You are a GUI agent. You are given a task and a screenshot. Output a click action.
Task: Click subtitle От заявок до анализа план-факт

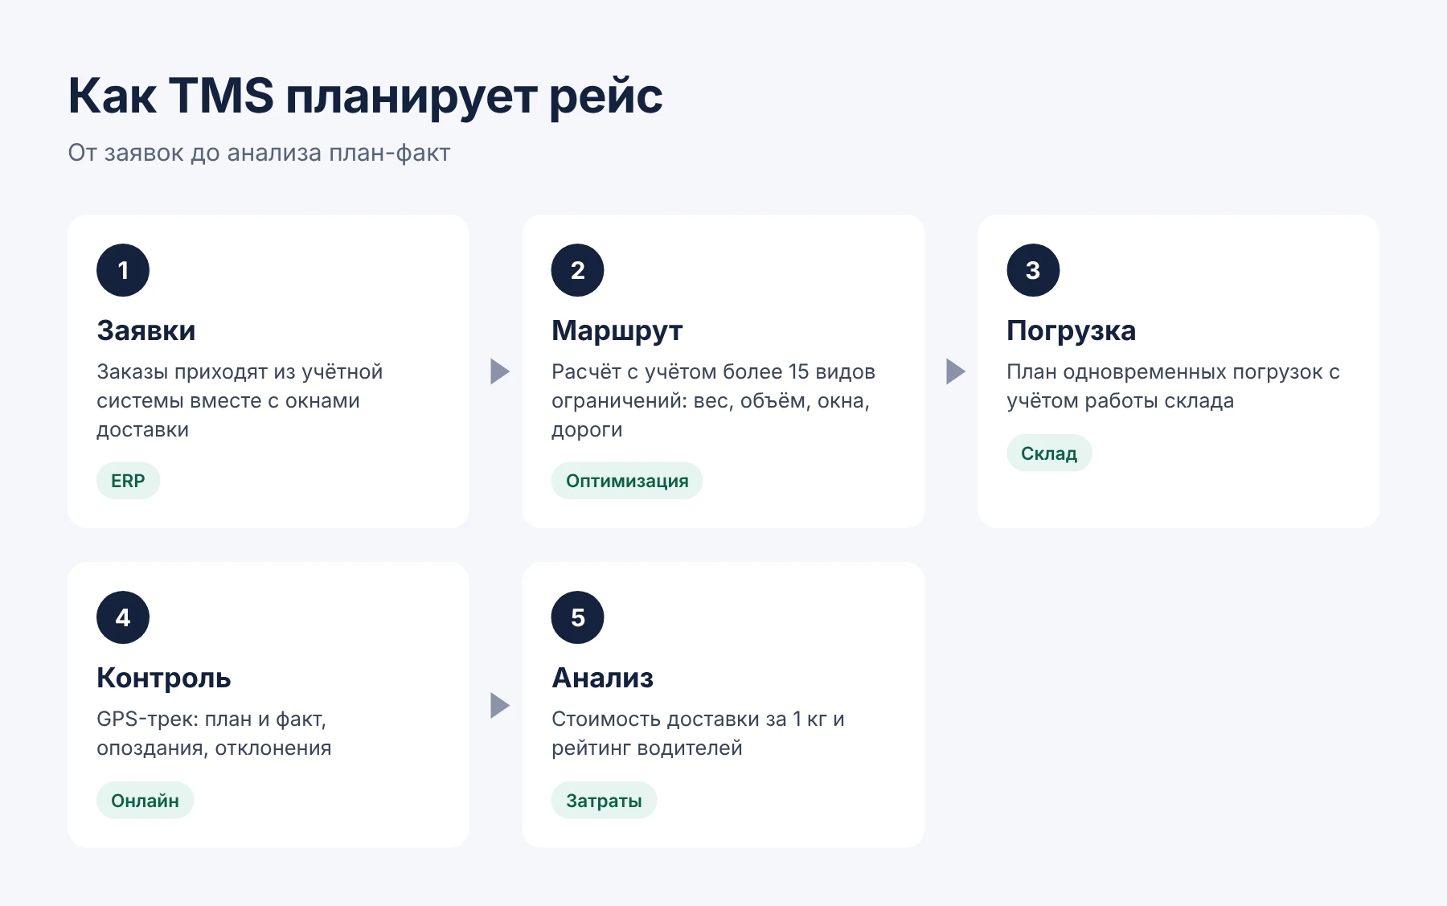click(x=259, y=153)
